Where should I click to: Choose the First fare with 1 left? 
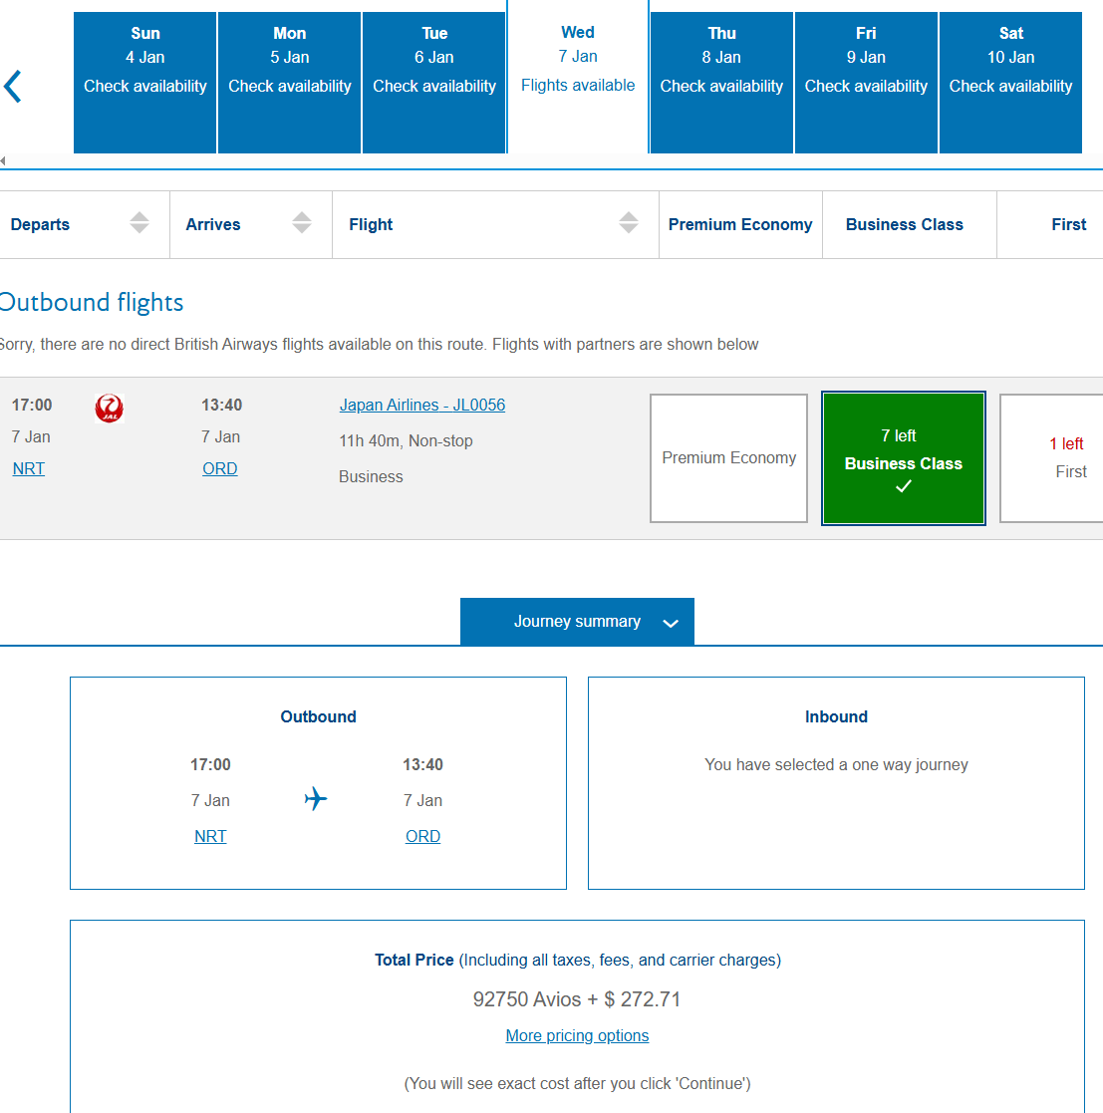(1052, 458)
